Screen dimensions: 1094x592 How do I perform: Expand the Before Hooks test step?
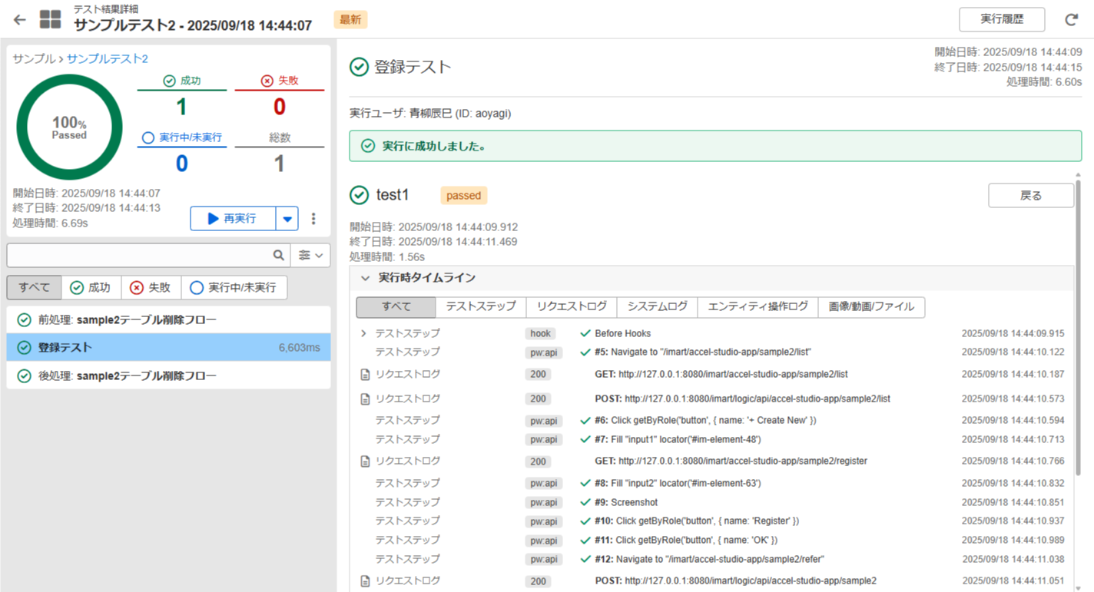click(363, 334)
